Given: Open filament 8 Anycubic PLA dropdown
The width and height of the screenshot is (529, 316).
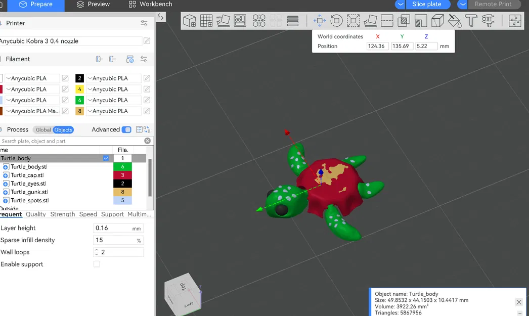Looking at the screenshot, I should point(114,111).
